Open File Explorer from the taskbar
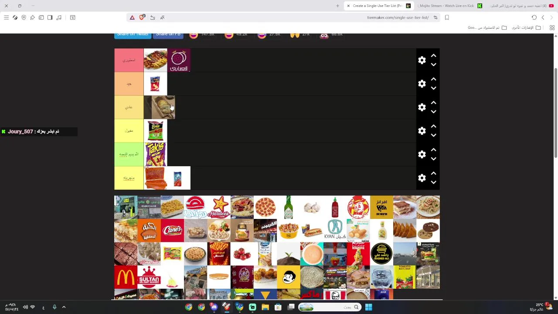558x314 pixels. pyautogui.click(x=265, y=307)
